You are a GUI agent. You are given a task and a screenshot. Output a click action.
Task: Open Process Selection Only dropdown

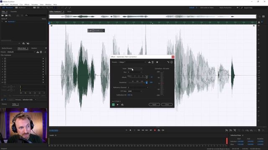(x=29, y=100)
